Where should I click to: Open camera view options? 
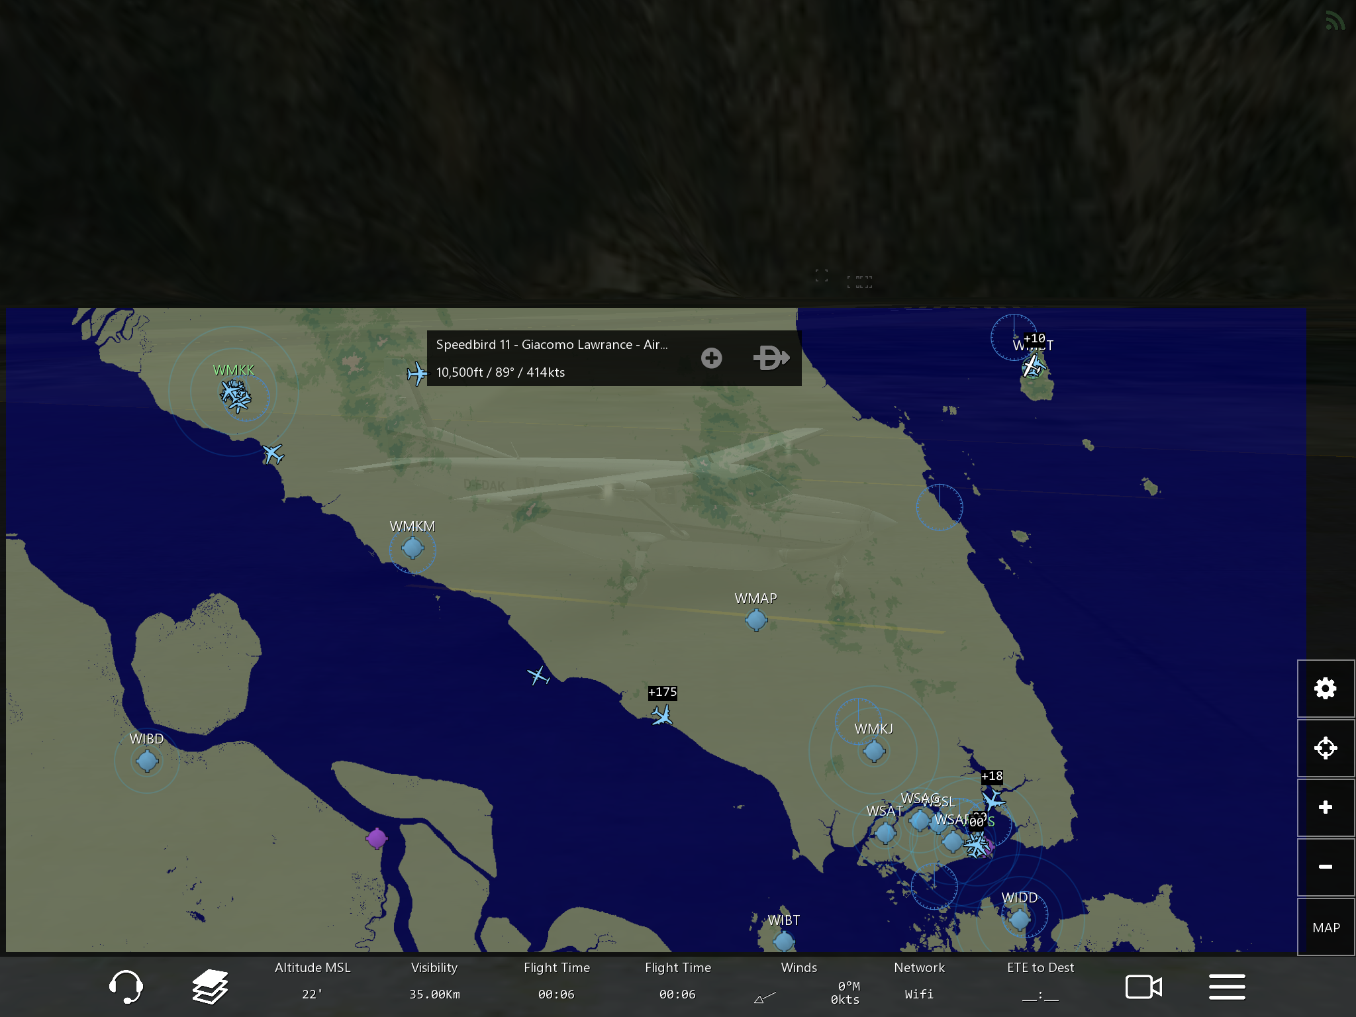tap(1143, 987)
